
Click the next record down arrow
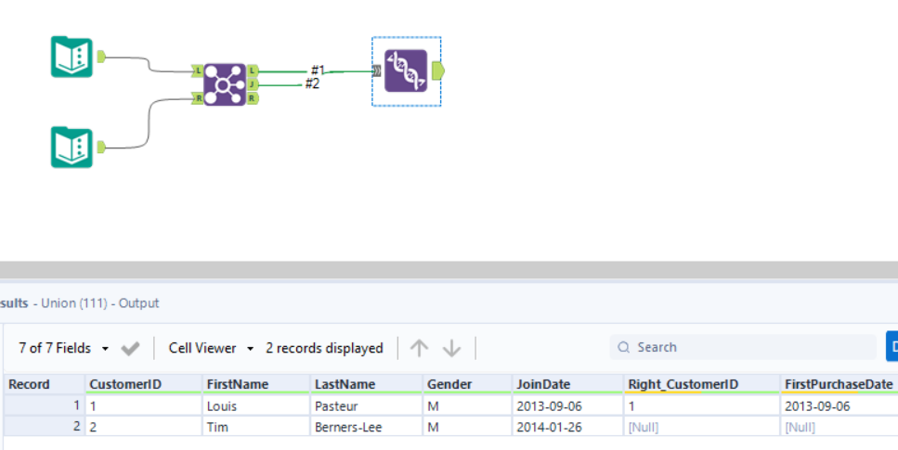tap(451, 348)
